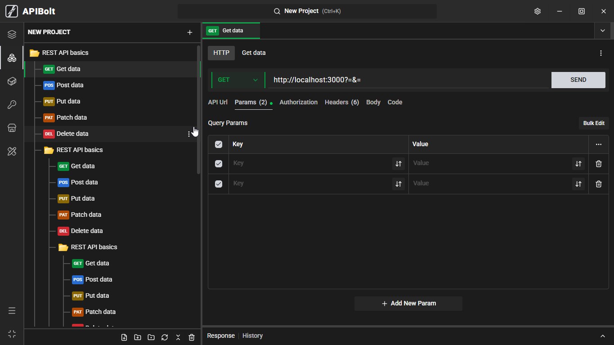Open the key icon in left rail
This screenshot has height=345, width=614.
click(x=12, y=105)
